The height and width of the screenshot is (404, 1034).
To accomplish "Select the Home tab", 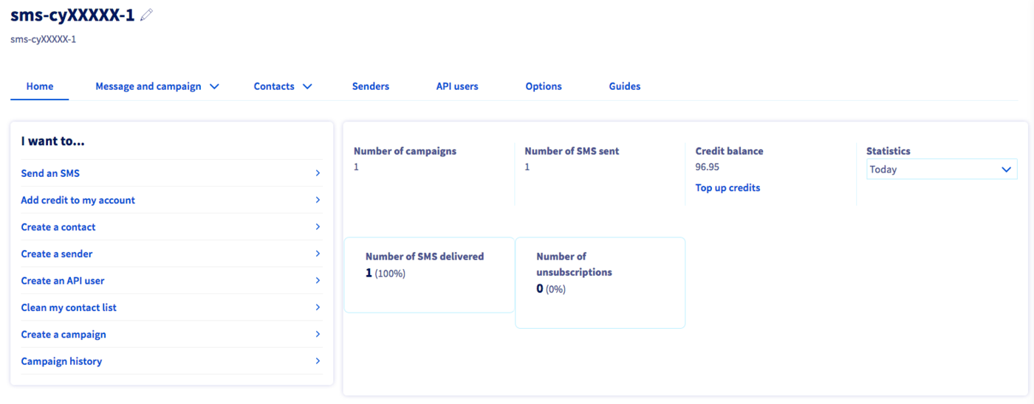I will pos(40,86).
